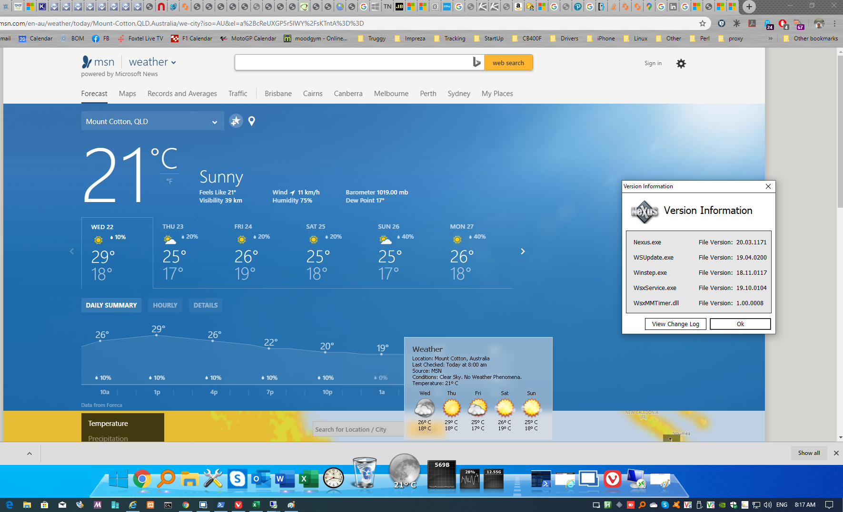Switch temperature units to °F
Screen dimensions: 843x512
[x=169, y=182]
